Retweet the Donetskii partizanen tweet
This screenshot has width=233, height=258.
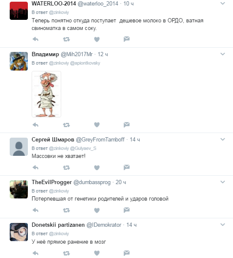click(x=66, y=253)
